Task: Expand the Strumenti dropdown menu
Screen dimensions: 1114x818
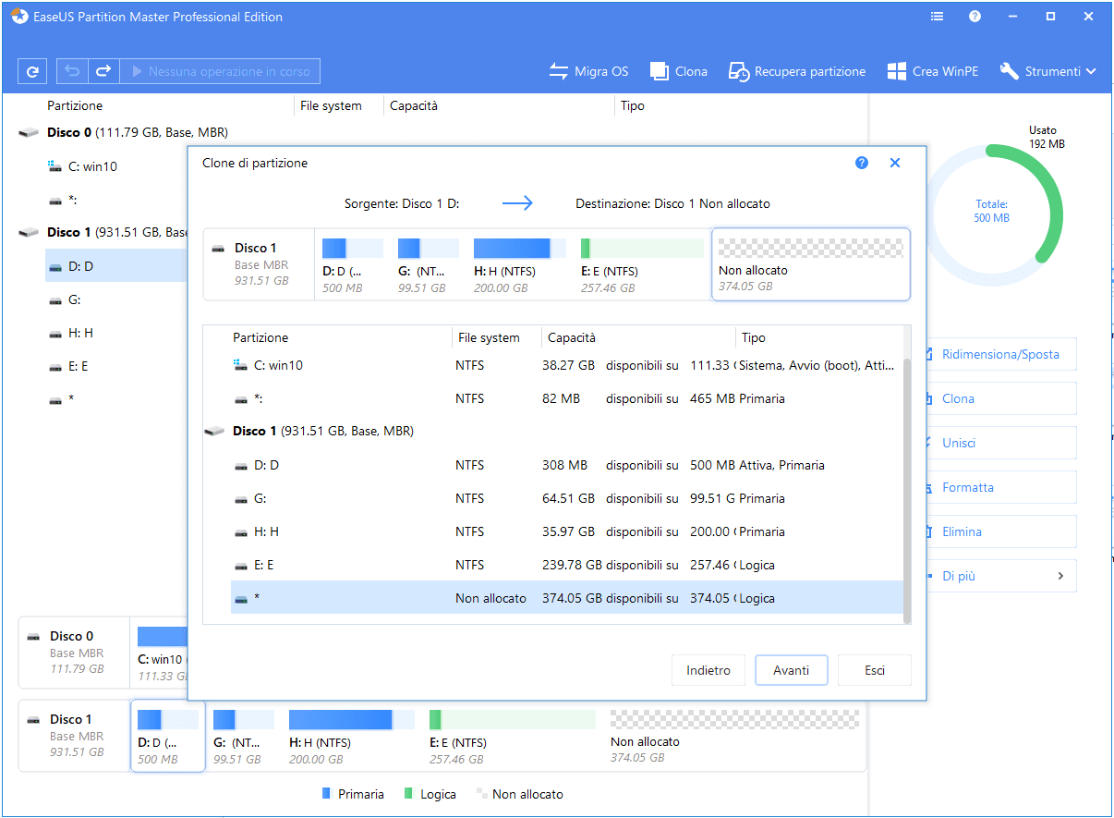Action: point(1048,71)
